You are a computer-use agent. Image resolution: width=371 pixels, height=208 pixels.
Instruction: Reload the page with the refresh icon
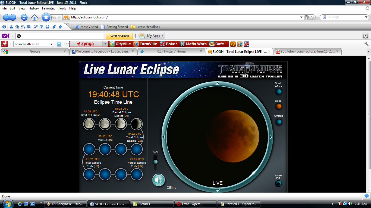[24, 17]
